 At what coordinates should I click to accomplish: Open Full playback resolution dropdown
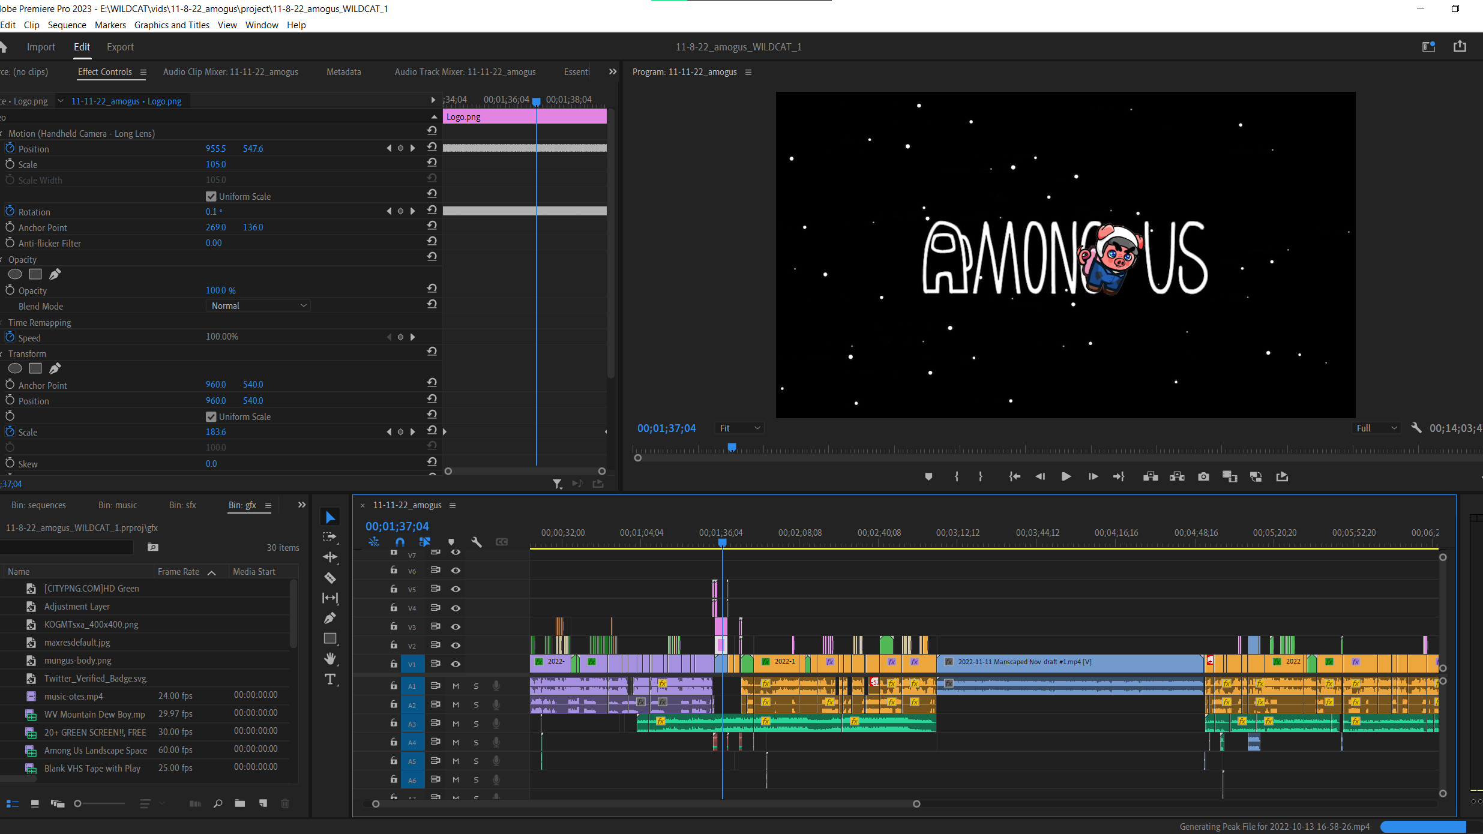coord(1376,428)
